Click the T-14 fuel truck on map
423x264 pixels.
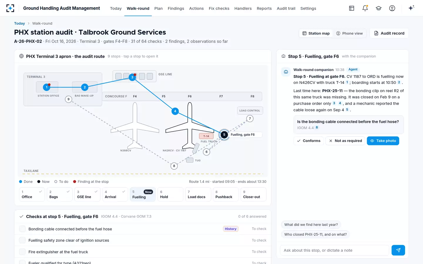click(x=206, y=136)
